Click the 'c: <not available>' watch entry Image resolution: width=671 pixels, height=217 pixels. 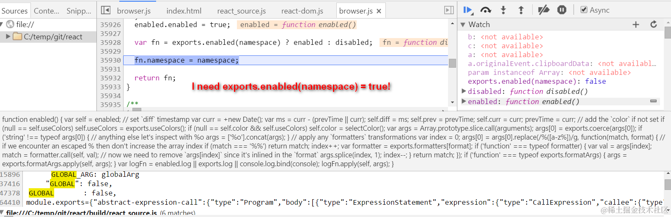(x=505, y=46)
